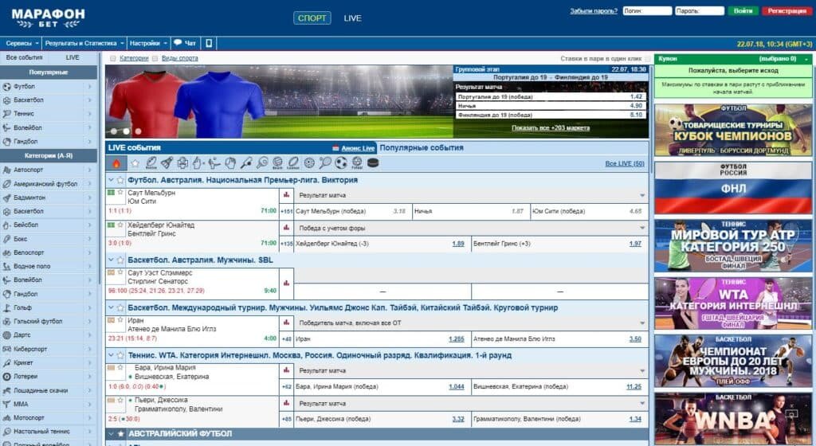Click the hockey puck sport filter icon
This screenshot has width=816, height=446.
[x=374, y=163]
